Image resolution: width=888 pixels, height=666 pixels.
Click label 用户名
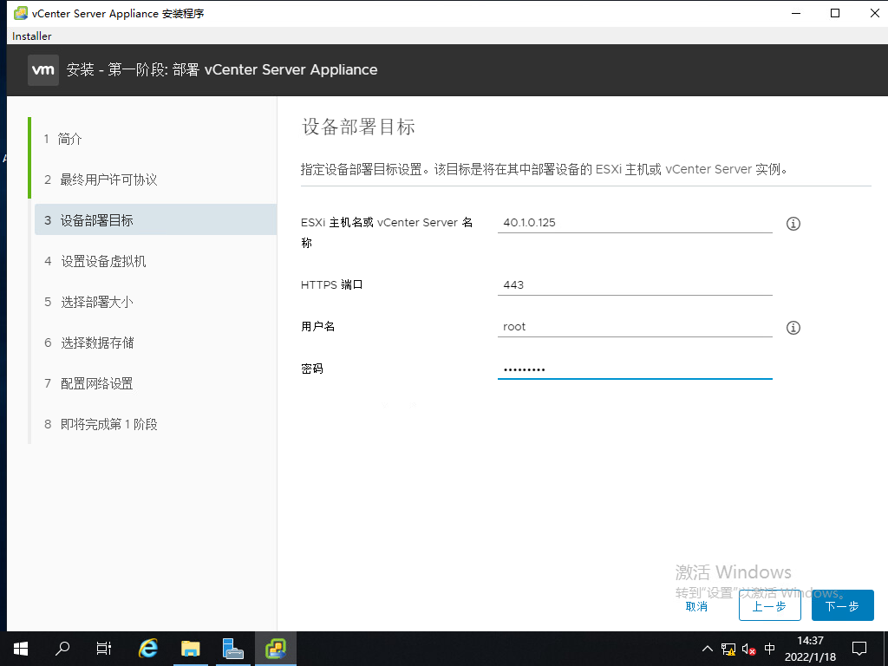coord(317,327)
